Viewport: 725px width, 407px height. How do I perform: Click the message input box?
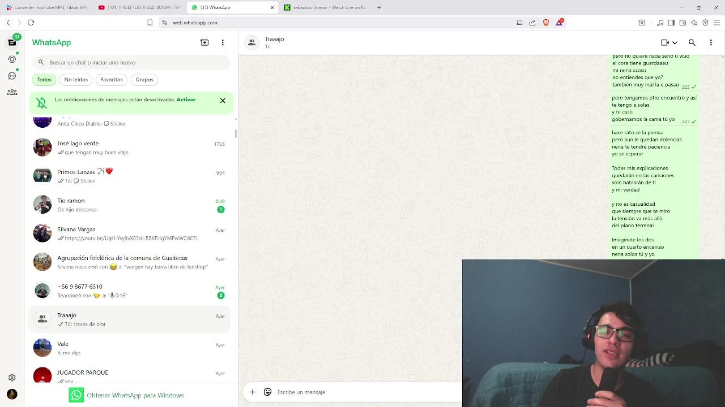coord(368,392)
